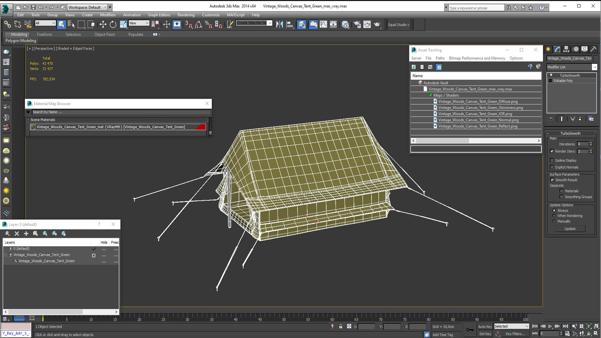This screenshot has height=338, width=601.
Task: Click the Render Production teapot icon
Action: (377, 24)
